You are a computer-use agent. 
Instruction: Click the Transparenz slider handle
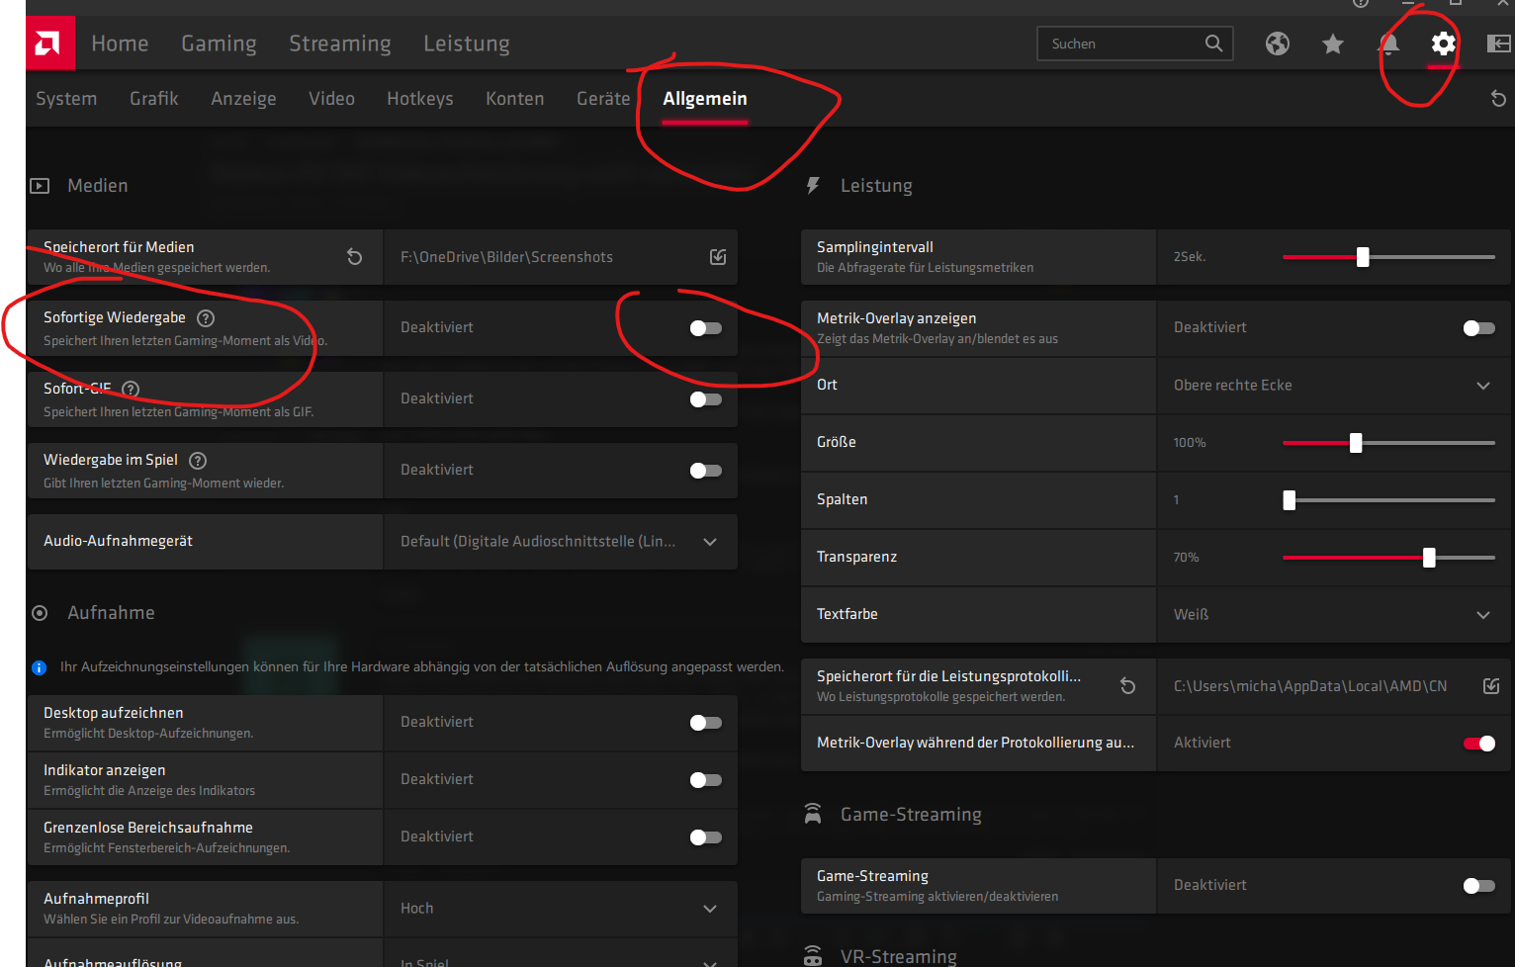pos(1429,558)
